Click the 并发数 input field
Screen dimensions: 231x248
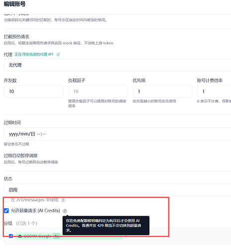[x=34, y=91]
